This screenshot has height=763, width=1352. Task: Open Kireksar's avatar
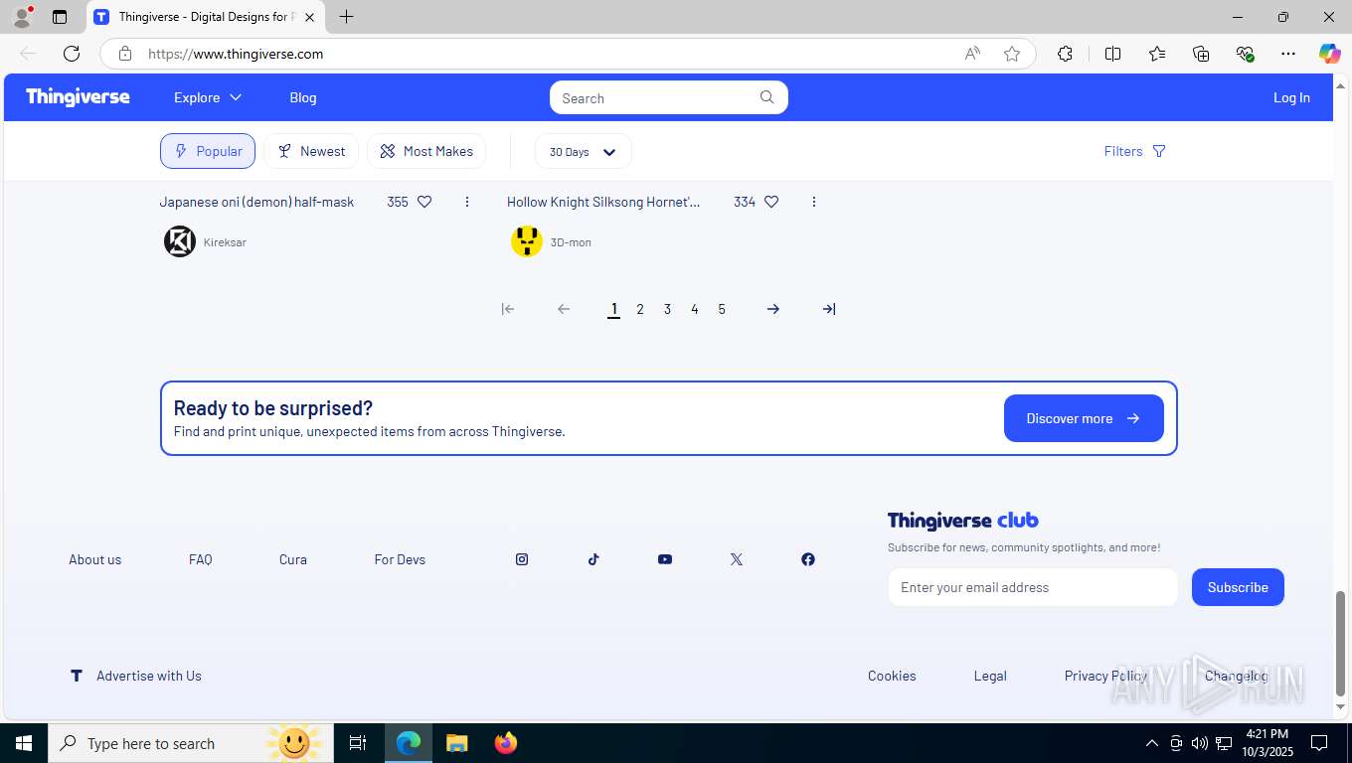pyautogui.click(x=180, y=241)
